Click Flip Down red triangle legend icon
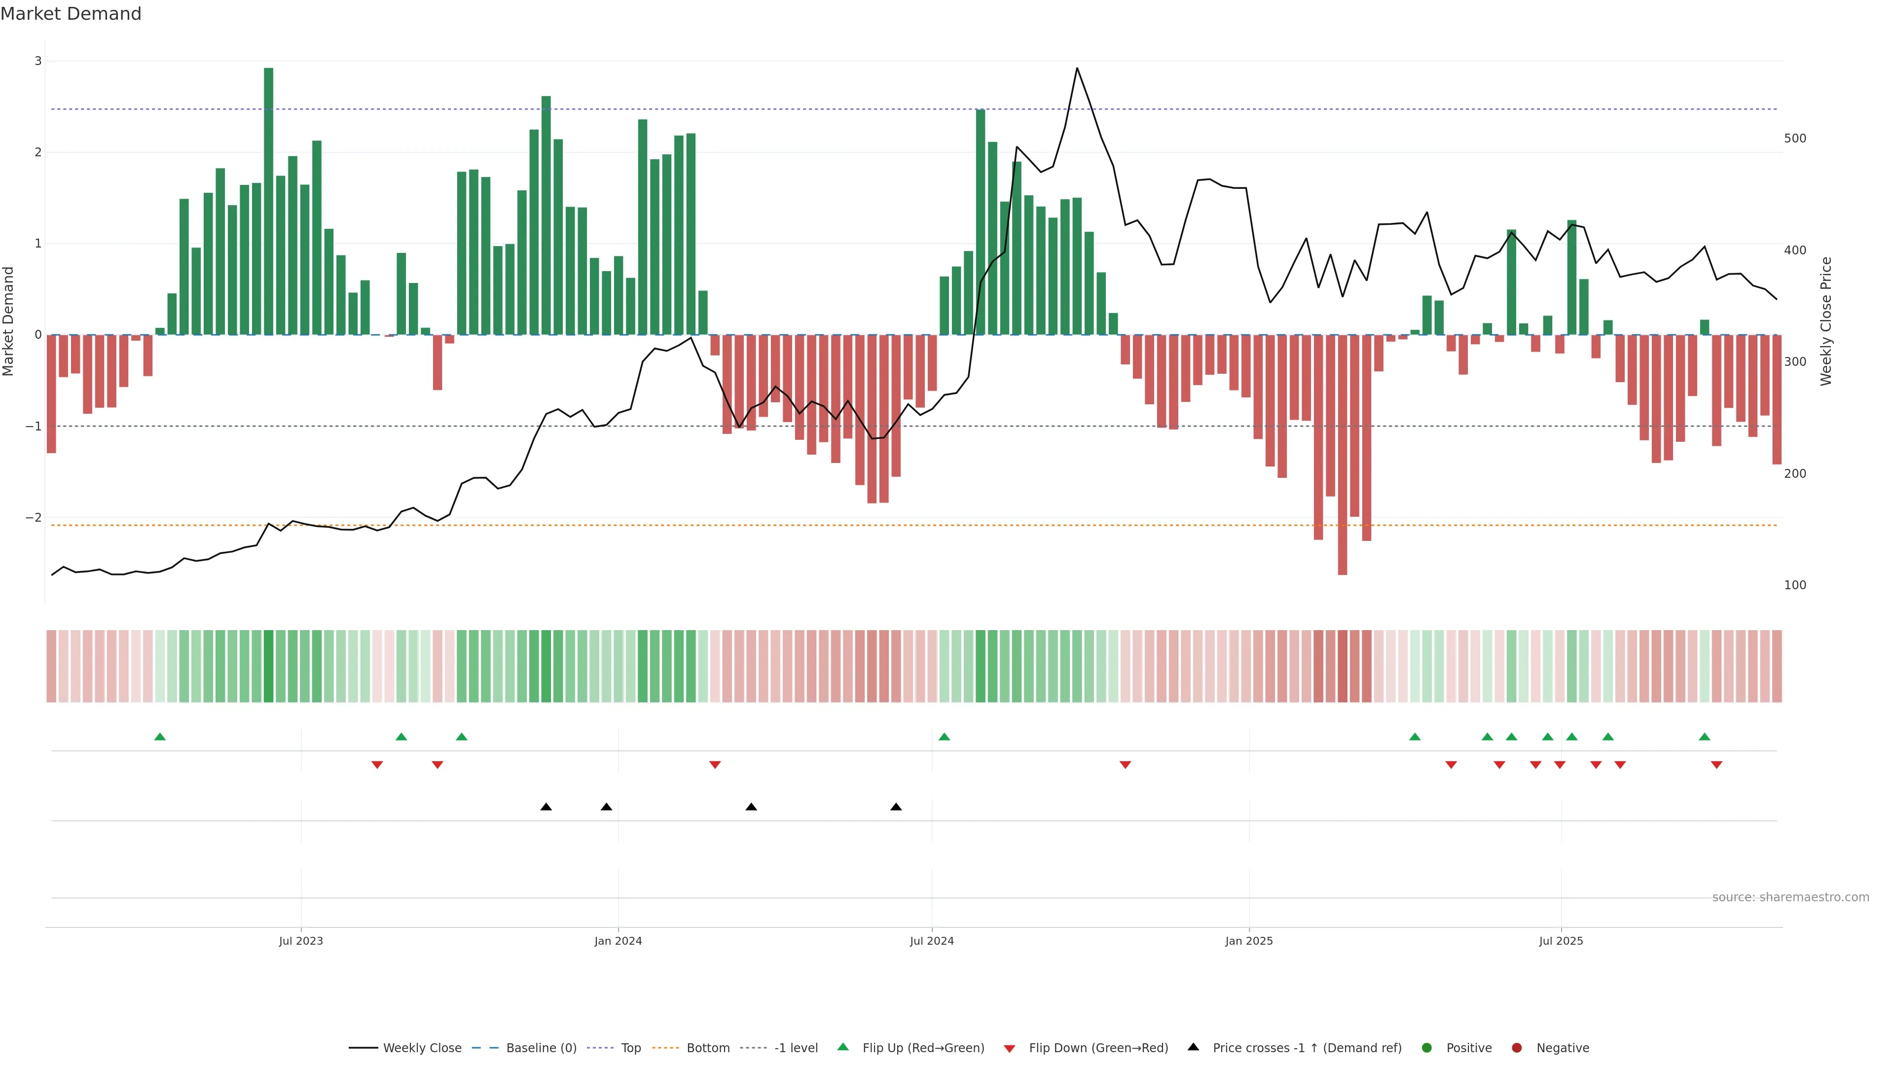The width and height of the screenshot is (1894, 1065). (1010, 1048)
